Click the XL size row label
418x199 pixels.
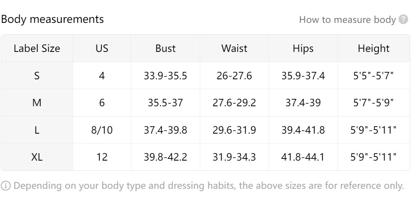coord(37,157)
